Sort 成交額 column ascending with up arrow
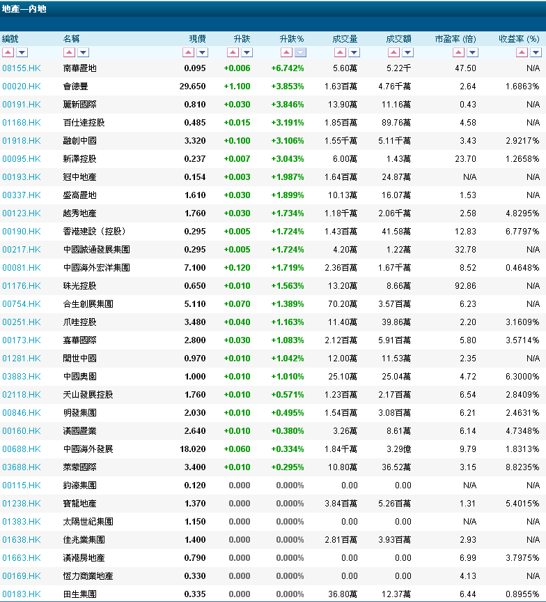This screenshot has height=602, width=546. click(393, 52)
